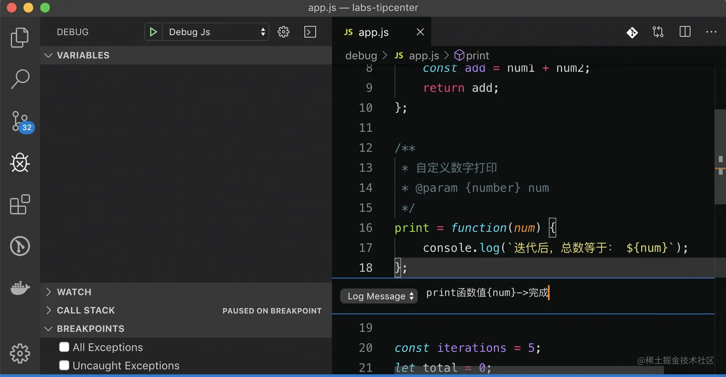This screenshot has height=377, width=726.
Task: Start debugging with green play button
Action: pyautogui.click(x=153, y=32)
